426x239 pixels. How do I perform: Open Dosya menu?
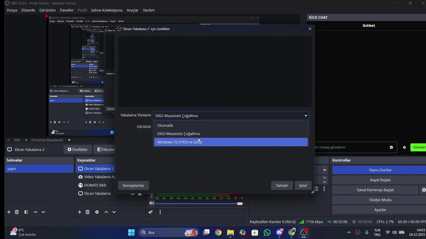point(12,10)
